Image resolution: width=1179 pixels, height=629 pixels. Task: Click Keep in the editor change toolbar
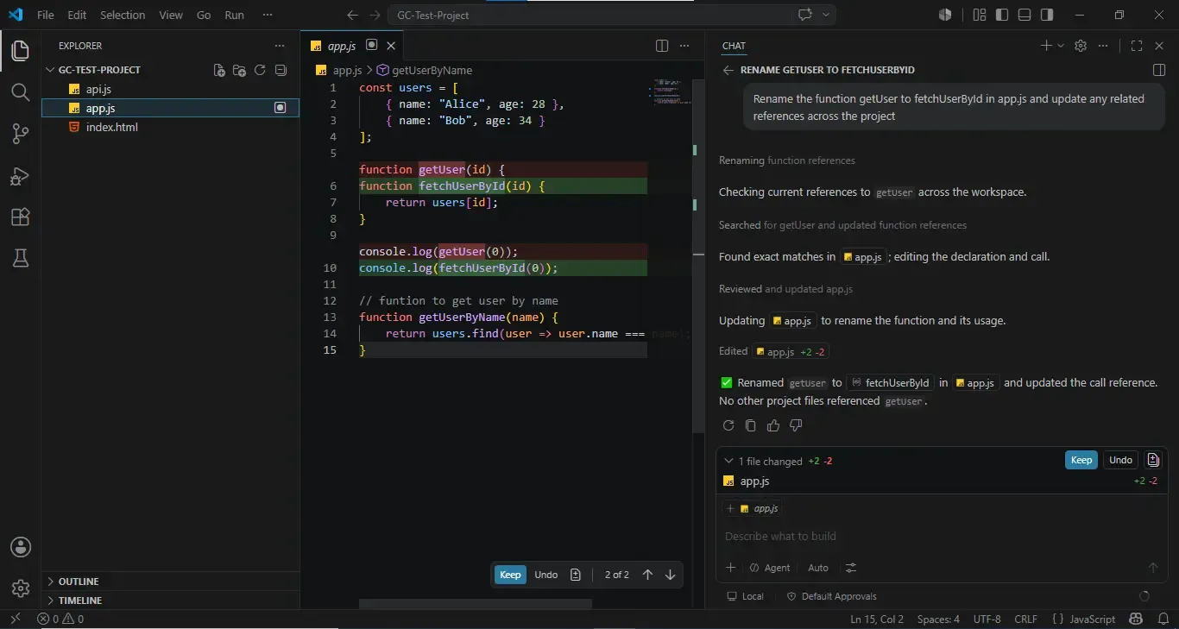click(510, 575)
